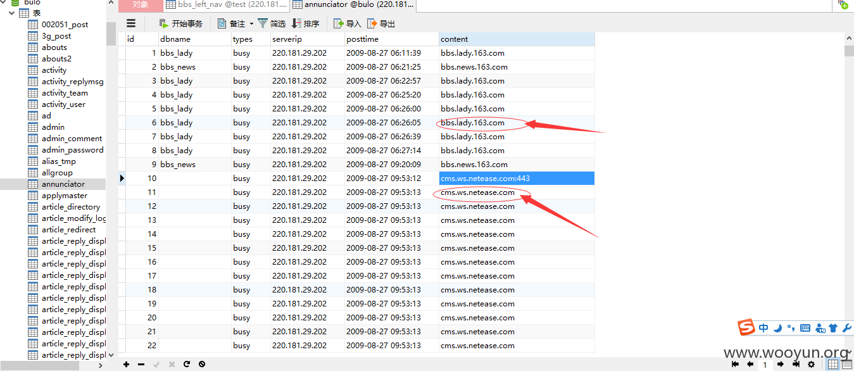This screenshot has width=854, height=371.
Task: Open the 备注 memo tool
Action: pos(232,23)
